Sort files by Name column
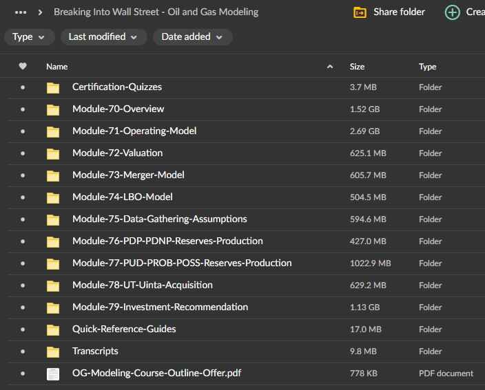Viewport: 485px width, 390px height. pyautogui.click(x=57, y=67)
